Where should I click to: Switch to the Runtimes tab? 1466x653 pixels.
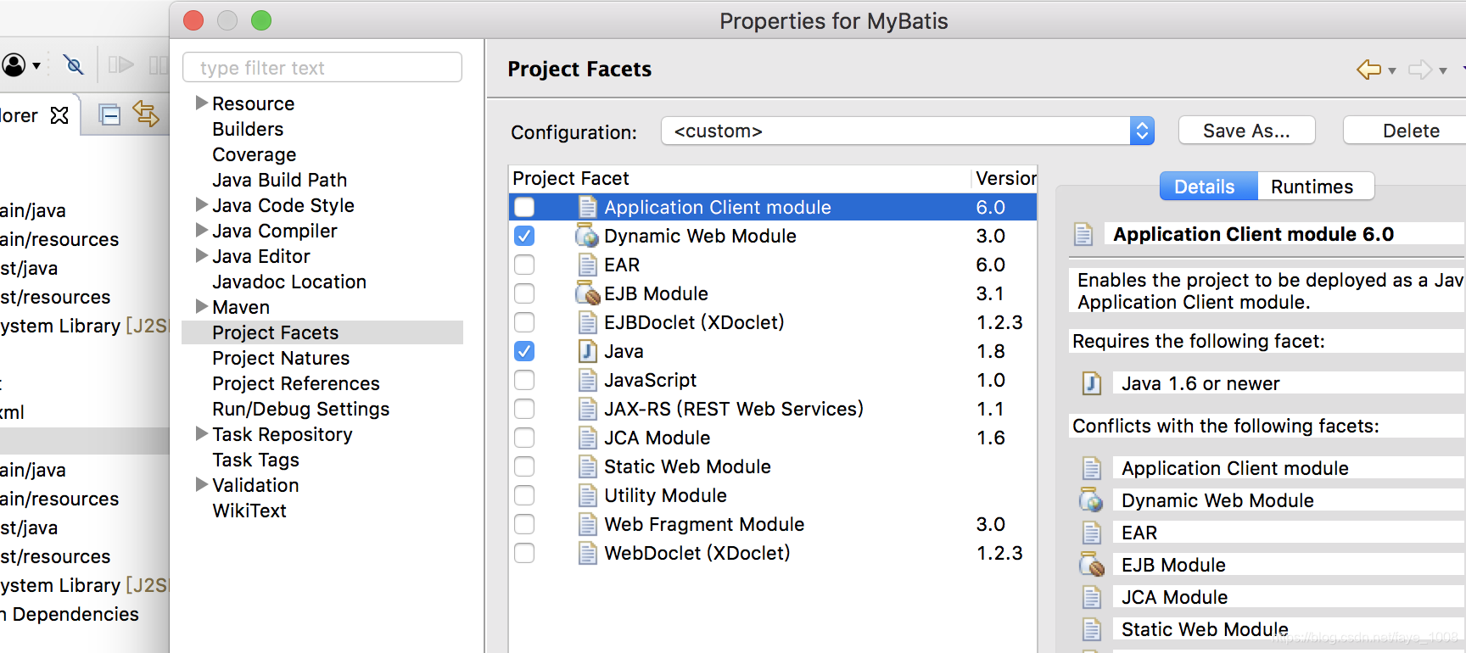1315,187
